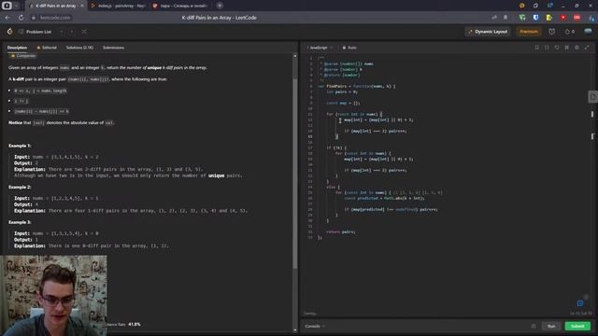Screen dimensions: 598x336
Task: Go to the previous problem arrow
Action: (62, 32)
